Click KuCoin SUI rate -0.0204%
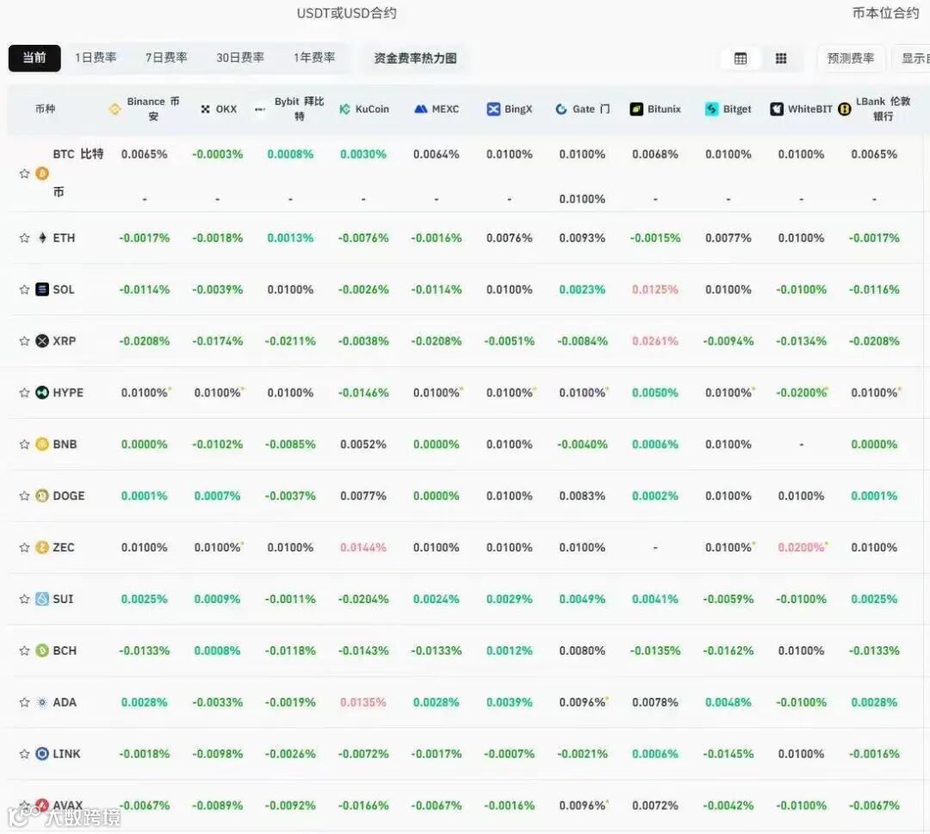 click(363, 600)
